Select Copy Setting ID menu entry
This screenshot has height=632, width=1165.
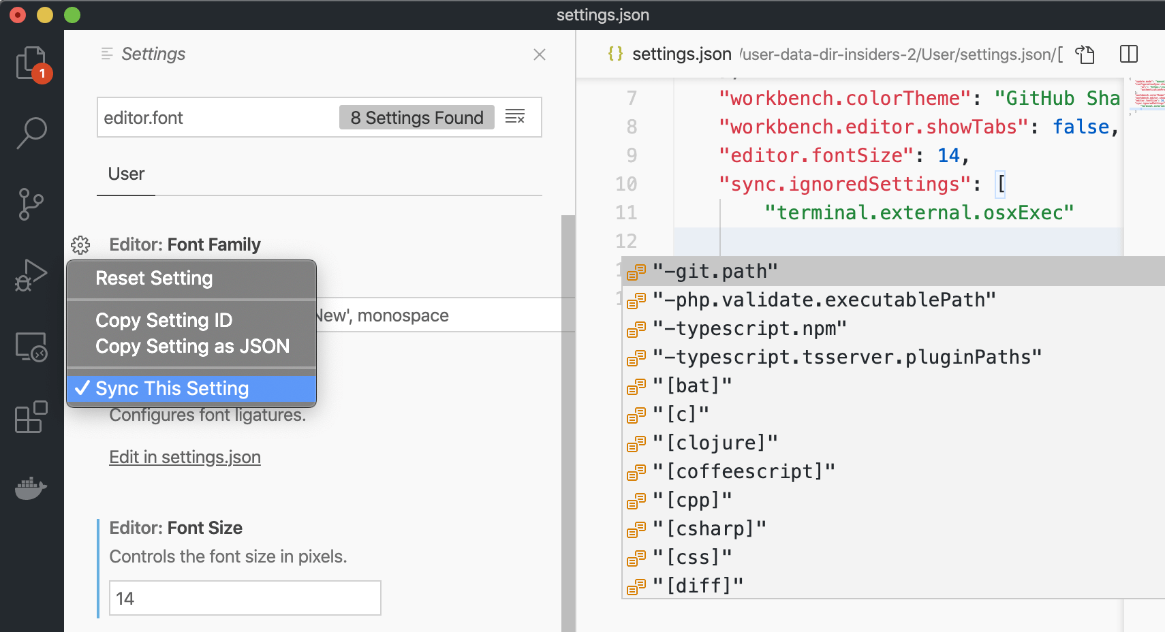(x=164, y=320)
